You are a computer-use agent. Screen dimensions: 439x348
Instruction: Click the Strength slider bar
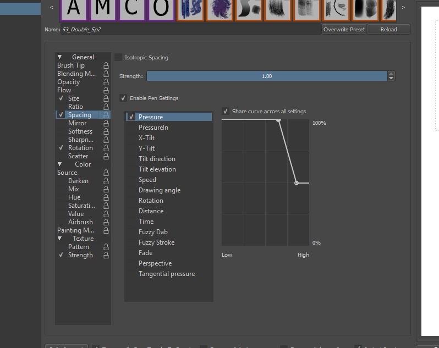[x=267, y=76]
